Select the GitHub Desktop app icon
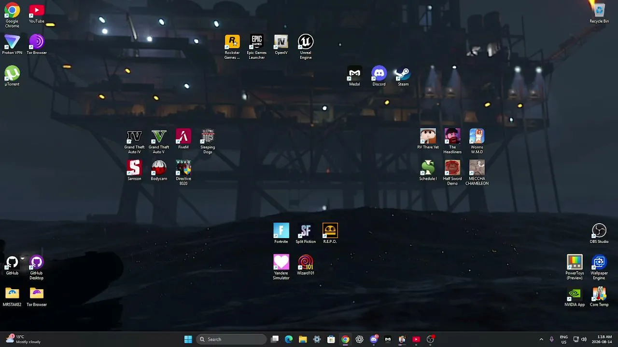 (37, 267)
